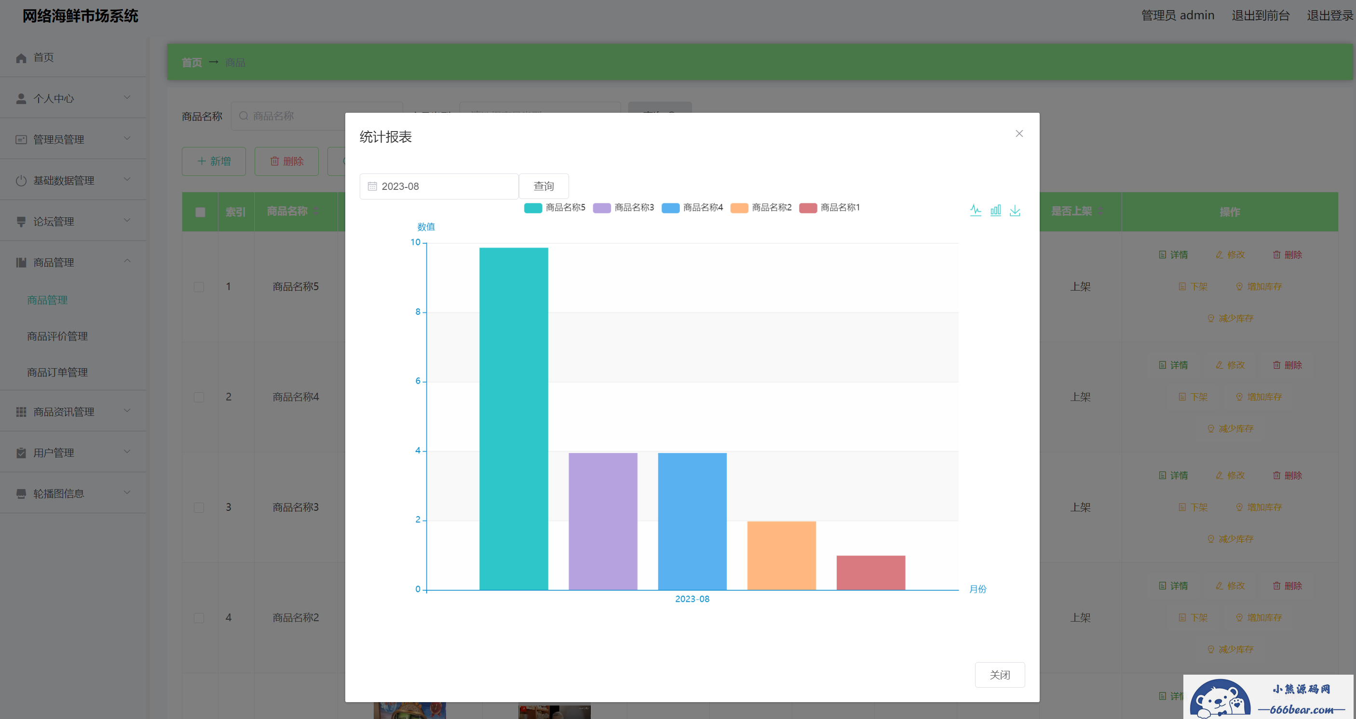
Task: Click 新增 button
Action: click(x=214, y=161)
